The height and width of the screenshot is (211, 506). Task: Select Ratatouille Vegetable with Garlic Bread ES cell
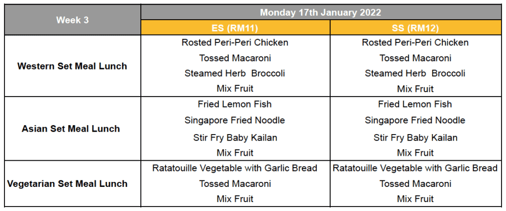pyautogui.click(x=235, y=168)
